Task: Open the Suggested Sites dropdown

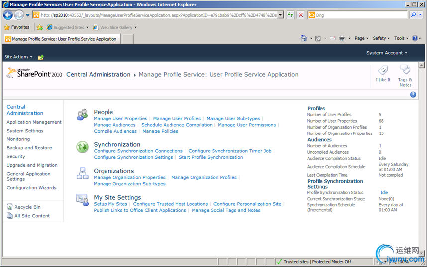Action: 87,27
